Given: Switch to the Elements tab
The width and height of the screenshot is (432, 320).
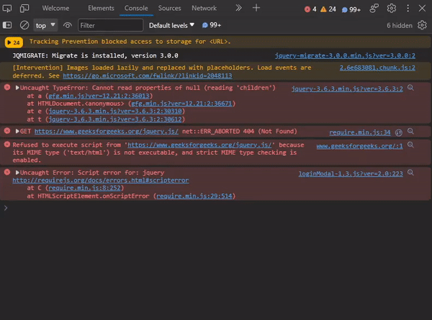Looking at the screenshot, I should pyautogui.click(x=101, y=9).
